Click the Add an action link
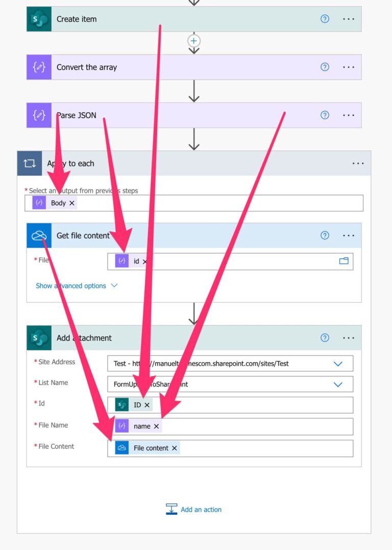The width and height of the screenshot is (392, 550). pos(201,509)
